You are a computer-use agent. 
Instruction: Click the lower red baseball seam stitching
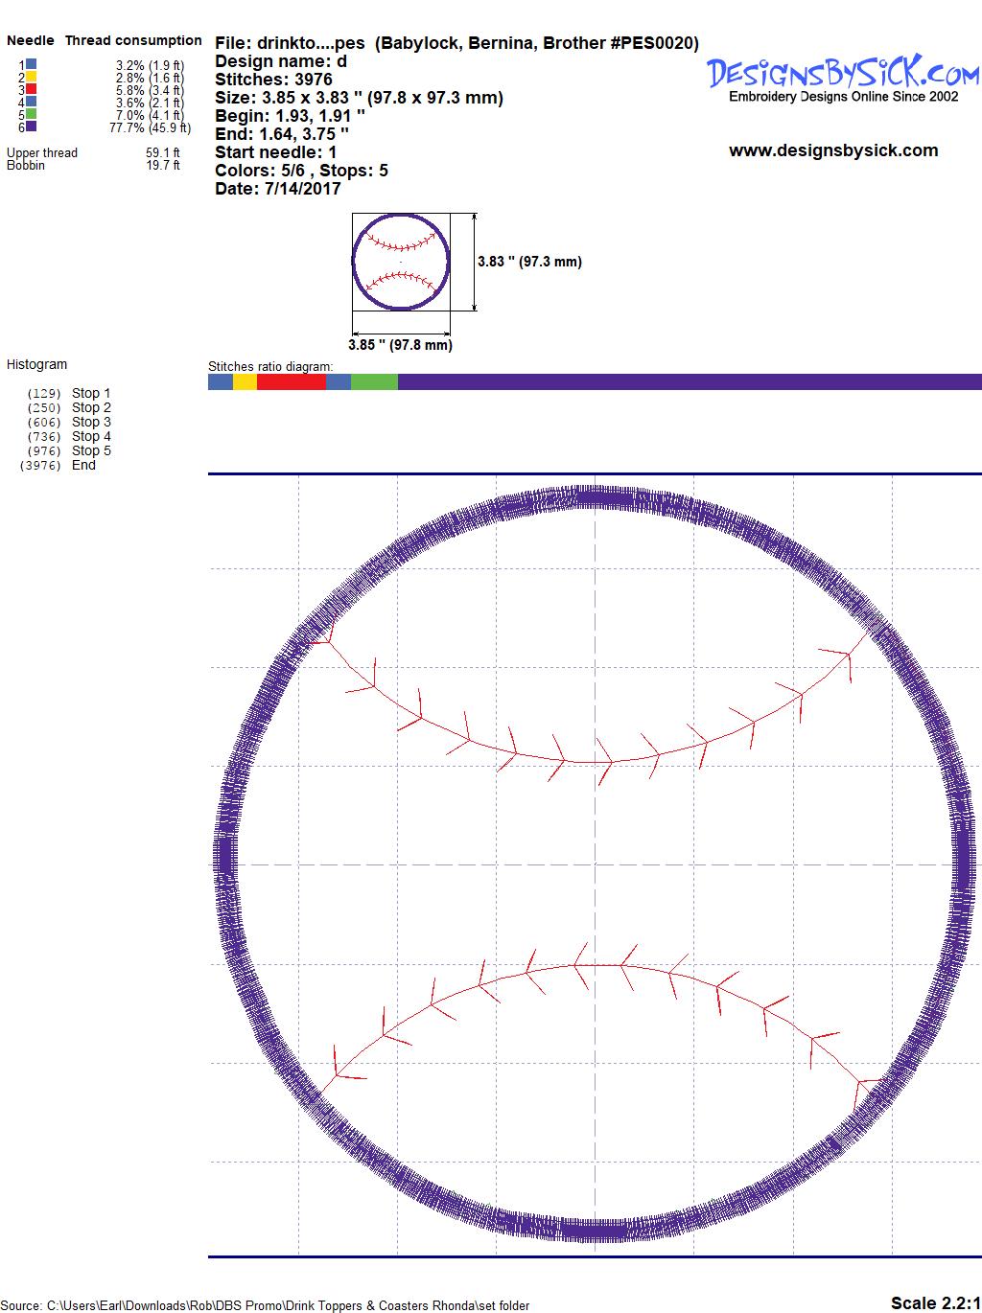(x=595, y=964)
